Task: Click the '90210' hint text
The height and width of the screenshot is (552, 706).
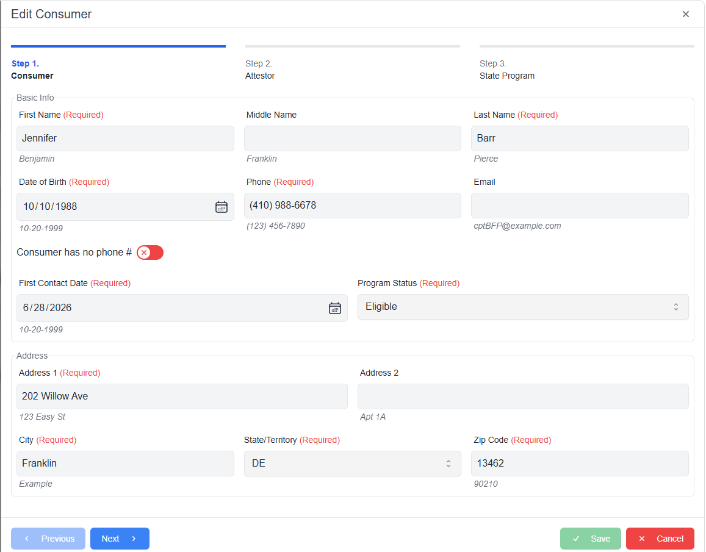Action: pos(486,484)
